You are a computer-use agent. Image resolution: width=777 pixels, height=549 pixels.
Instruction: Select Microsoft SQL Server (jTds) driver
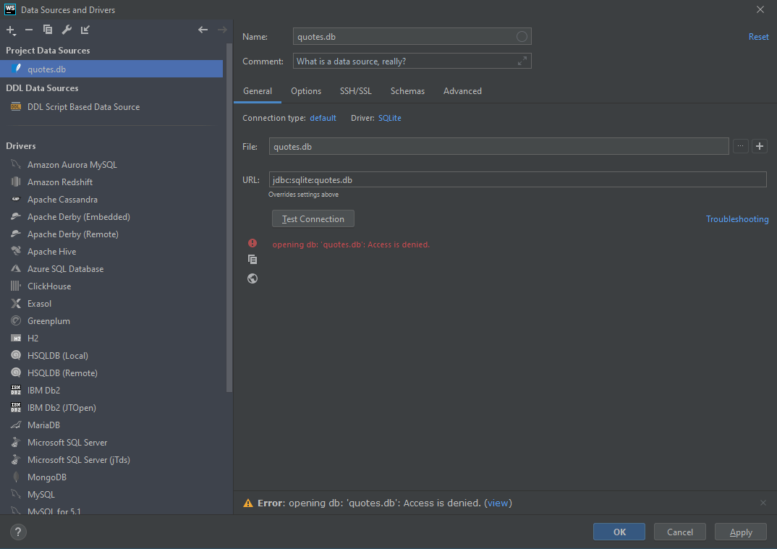[111, 459]
